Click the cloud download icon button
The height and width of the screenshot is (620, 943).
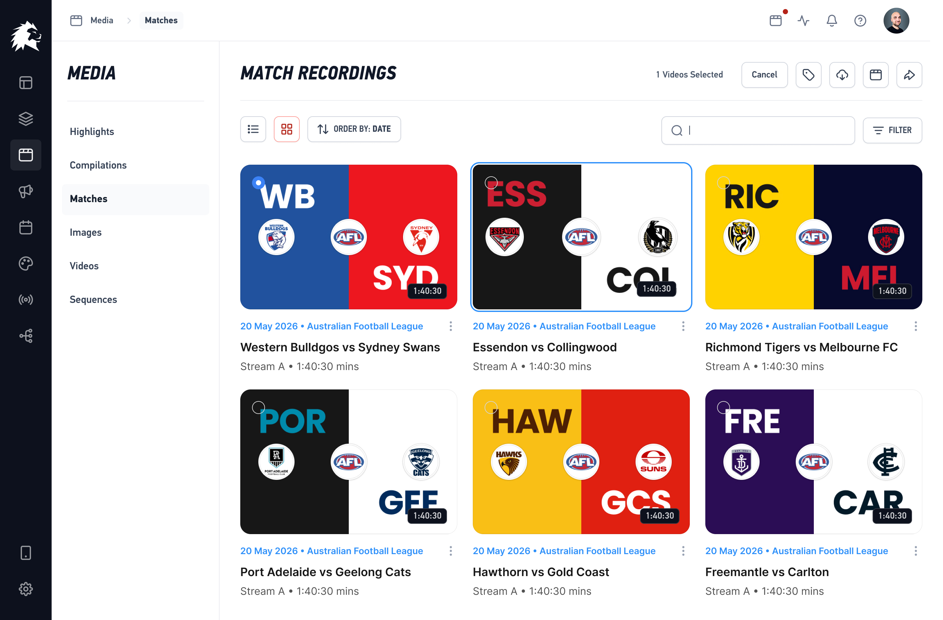[x=842, y=75]
